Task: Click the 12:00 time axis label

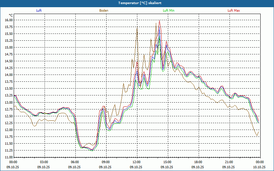Action: click(x=137, y=162)
